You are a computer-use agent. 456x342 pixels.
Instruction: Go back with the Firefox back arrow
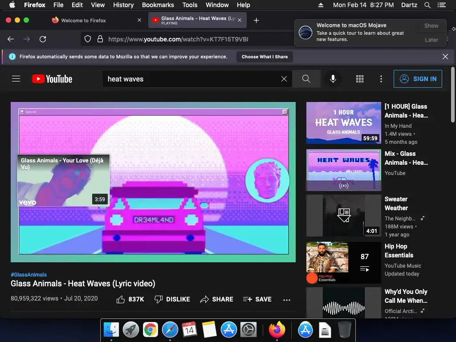point(11,39)
